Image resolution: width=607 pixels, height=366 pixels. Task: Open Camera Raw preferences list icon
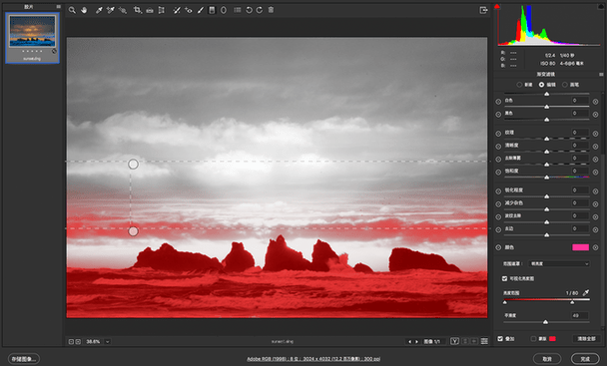click(238, 10)
